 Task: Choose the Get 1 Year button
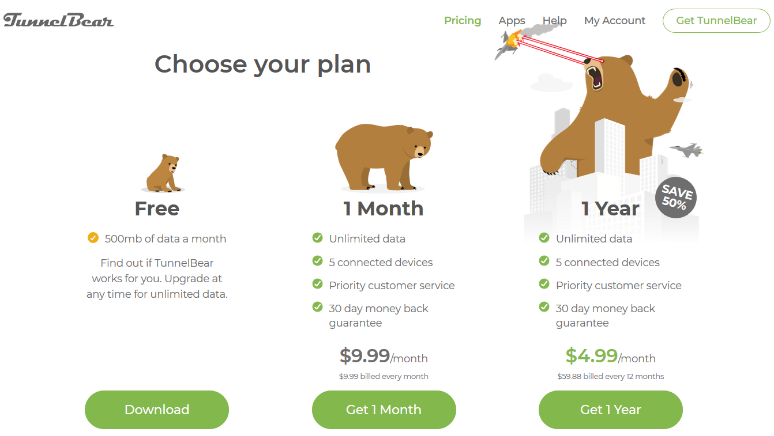pyautogui.click(x=611, y=410)
